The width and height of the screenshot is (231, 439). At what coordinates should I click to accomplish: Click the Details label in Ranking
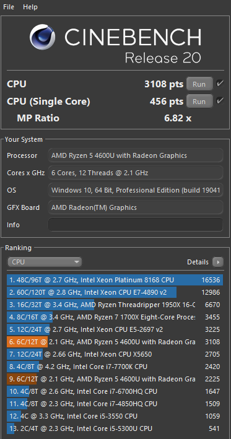tap(198, 262)
